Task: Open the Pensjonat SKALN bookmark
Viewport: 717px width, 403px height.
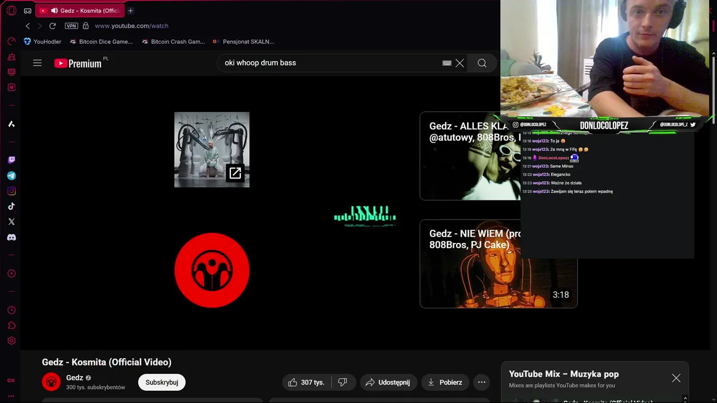Action: [x=244, y=41]
